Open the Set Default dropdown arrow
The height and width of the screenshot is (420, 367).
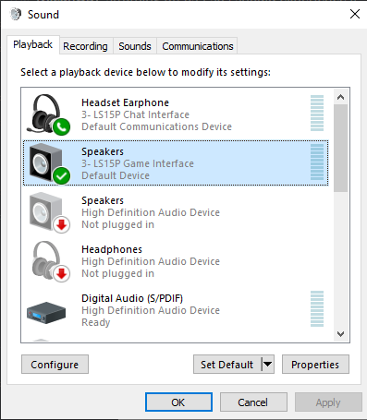[x=267, y=365]
